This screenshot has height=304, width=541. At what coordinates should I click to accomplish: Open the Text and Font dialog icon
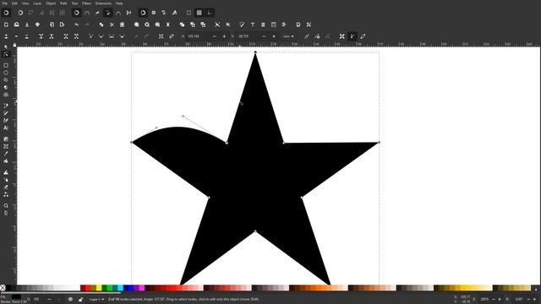tap(253, 24)
